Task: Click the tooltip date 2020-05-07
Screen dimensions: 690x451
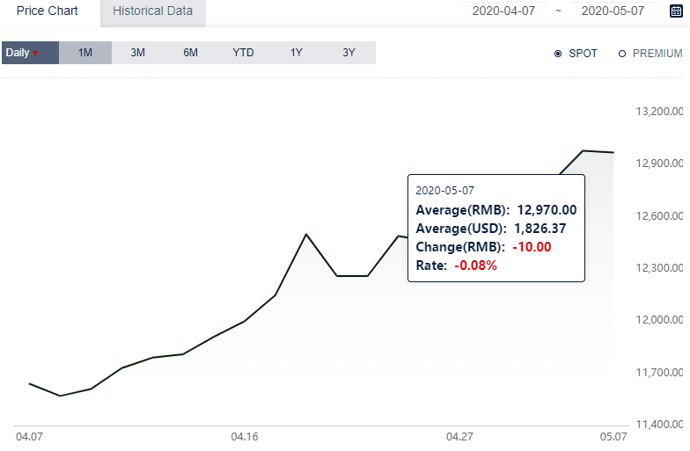Action: click(x=445, y=191)
